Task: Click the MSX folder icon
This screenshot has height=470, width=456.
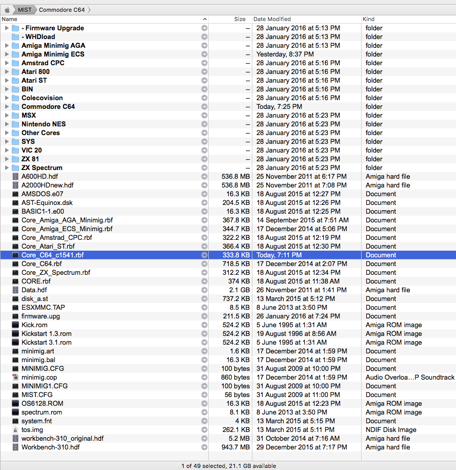Action: click(x=15, y=116)
